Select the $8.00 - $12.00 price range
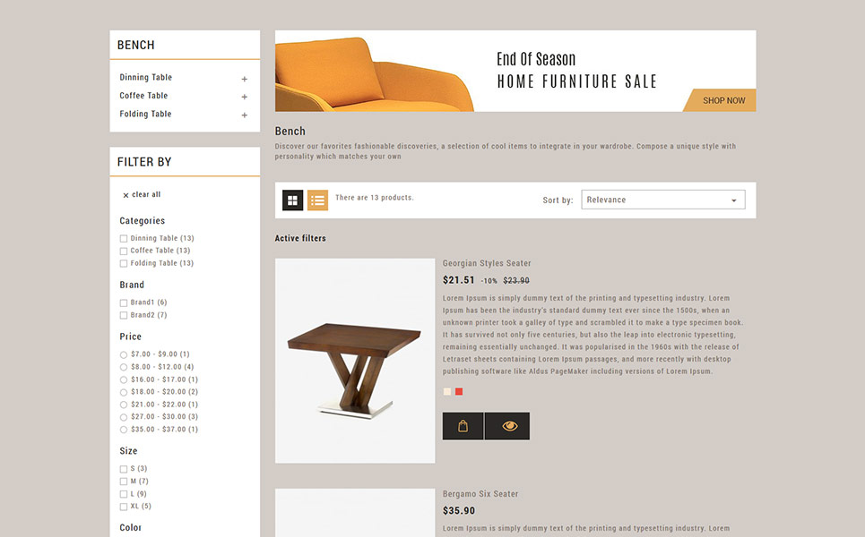This screenshot has width=865, height=537. tap(124, 367)
